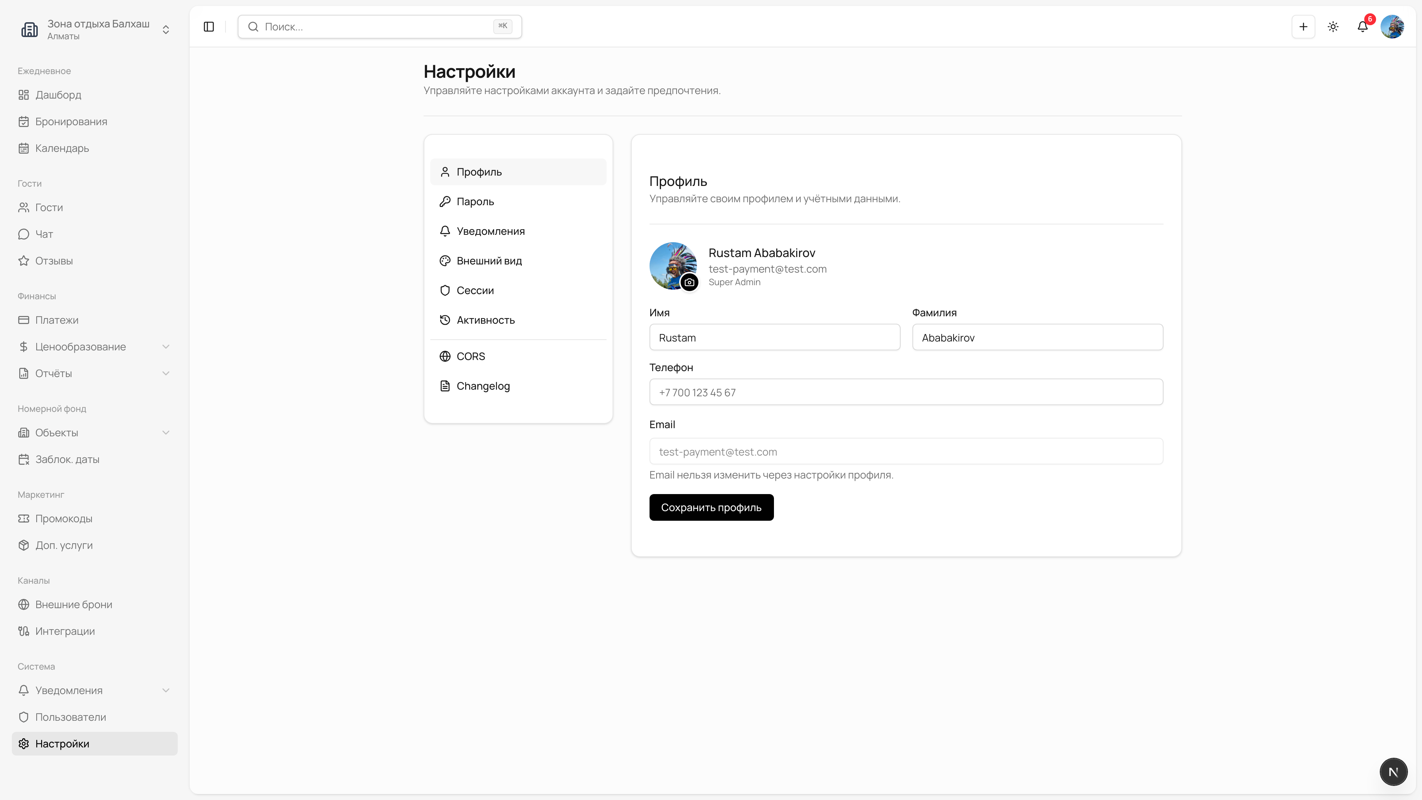
Task: Open Внешний вид settings tab
Action: (488, 261)
